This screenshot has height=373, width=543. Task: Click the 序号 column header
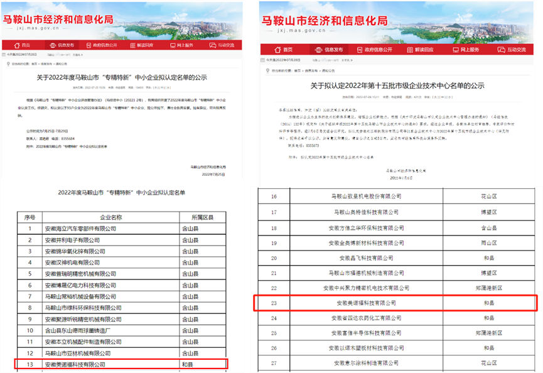30,217
